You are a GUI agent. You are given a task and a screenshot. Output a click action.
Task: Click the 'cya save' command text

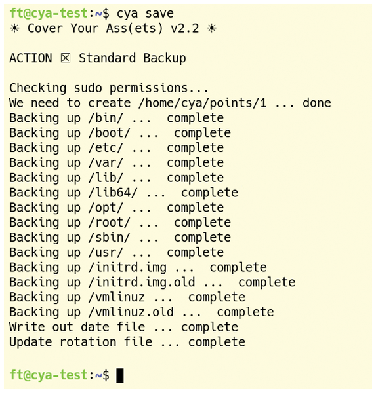pyautogui.click(x=145, y=14)
